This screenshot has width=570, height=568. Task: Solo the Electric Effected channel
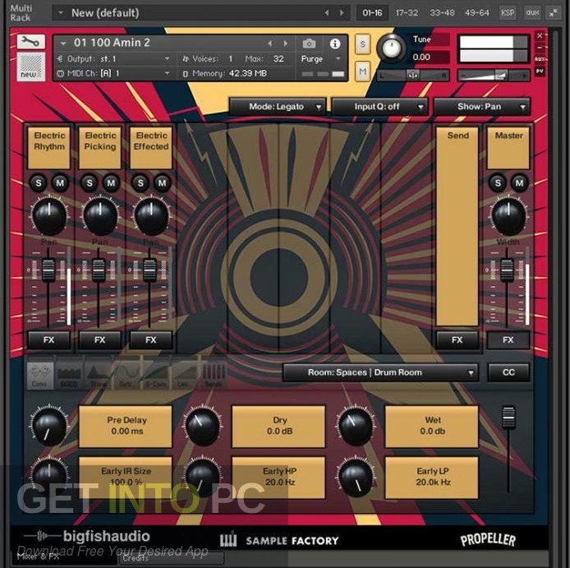[x=140, y=182]
